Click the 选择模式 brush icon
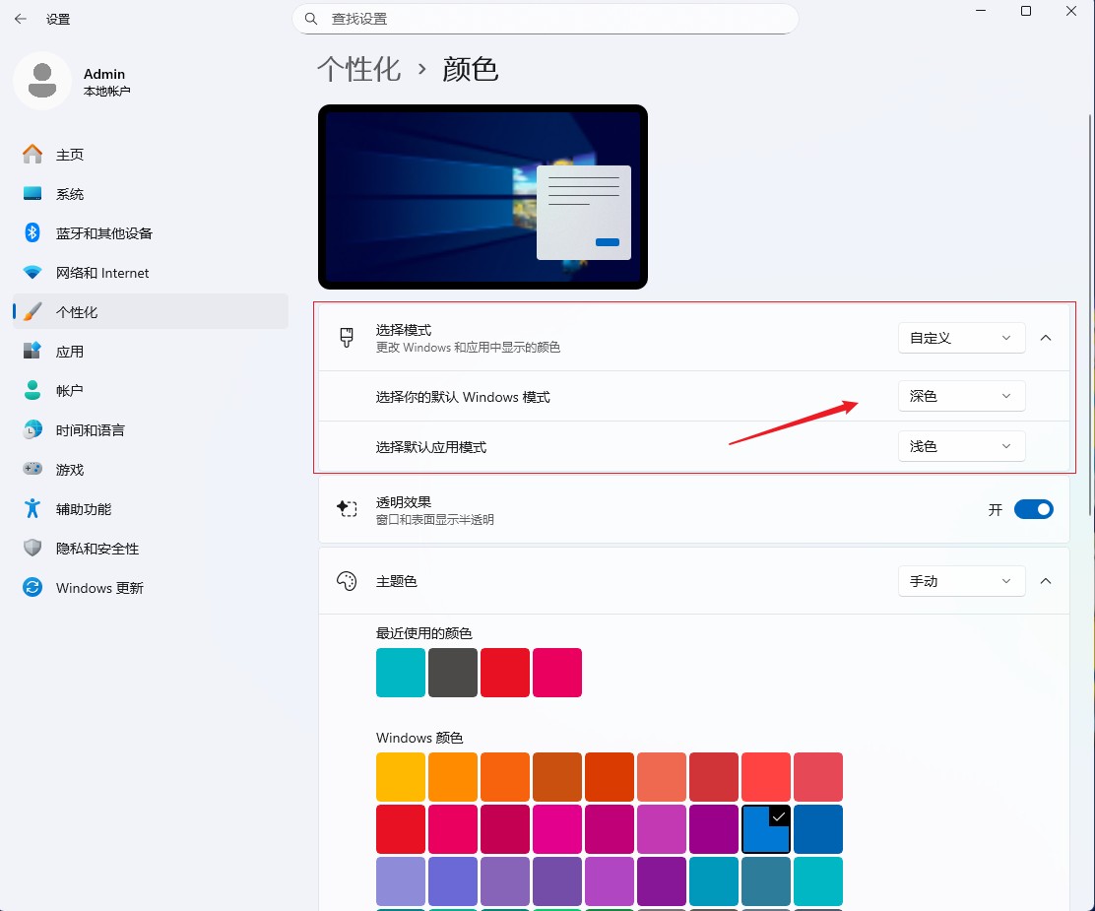 [347, 338]
